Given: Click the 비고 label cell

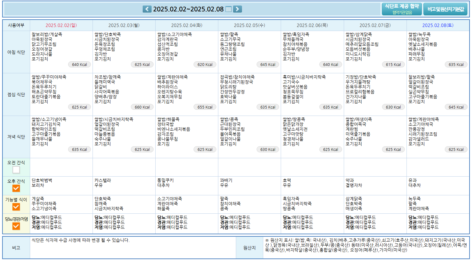Looking at the screenshot, I should point(16,247).
